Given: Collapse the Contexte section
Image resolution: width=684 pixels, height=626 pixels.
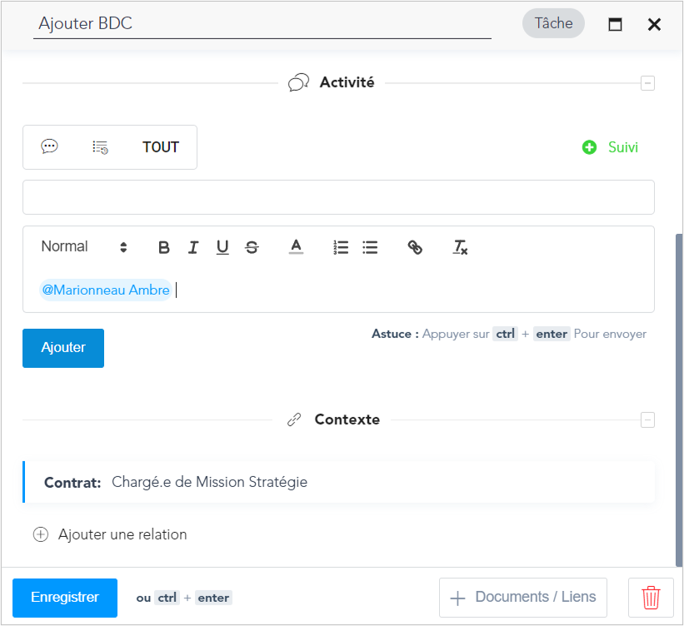Looking at the screenshot, I should 647,420.
